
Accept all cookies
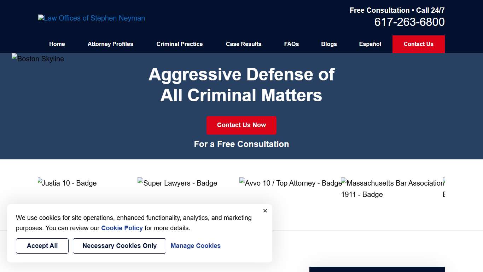(42, 246)
